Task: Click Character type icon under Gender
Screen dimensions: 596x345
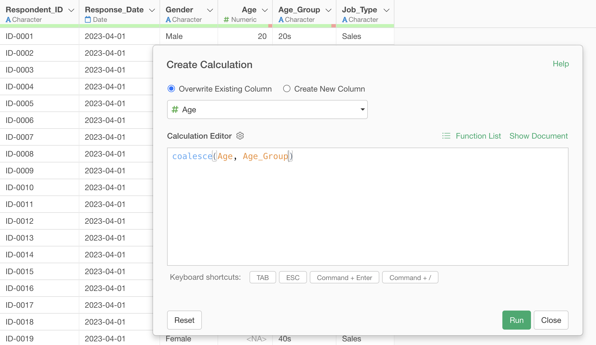Action: (x=168, y=20)
